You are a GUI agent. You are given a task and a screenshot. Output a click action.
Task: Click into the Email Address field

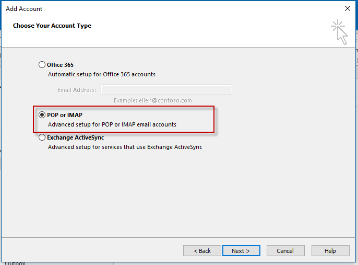[x=166, y=90]
